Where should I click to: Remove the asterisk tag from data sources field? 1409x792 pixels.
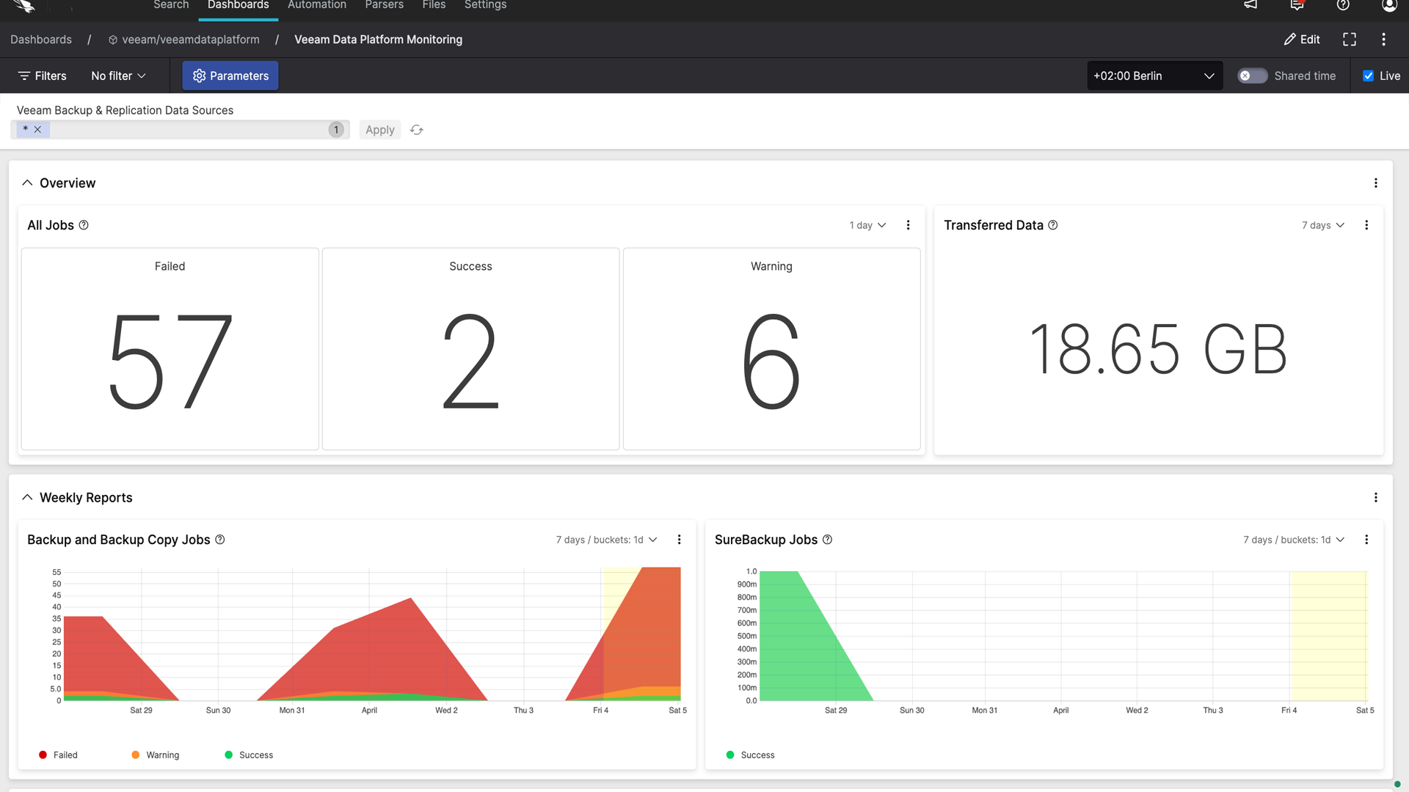[37, 130]
